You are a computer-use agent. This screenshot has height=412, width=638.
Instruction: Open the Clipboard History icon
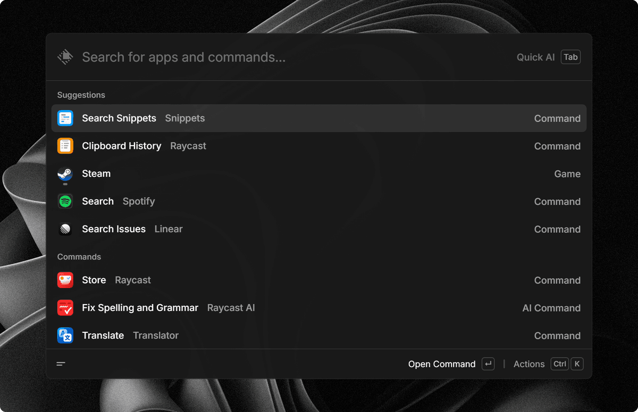65,146
